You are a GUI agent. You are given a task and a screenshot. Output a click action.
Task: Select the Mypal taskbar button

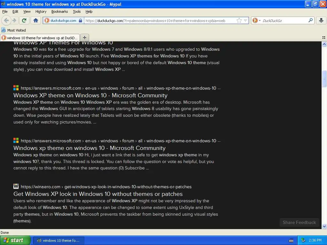pyautogui.click(x=59, y=241)
